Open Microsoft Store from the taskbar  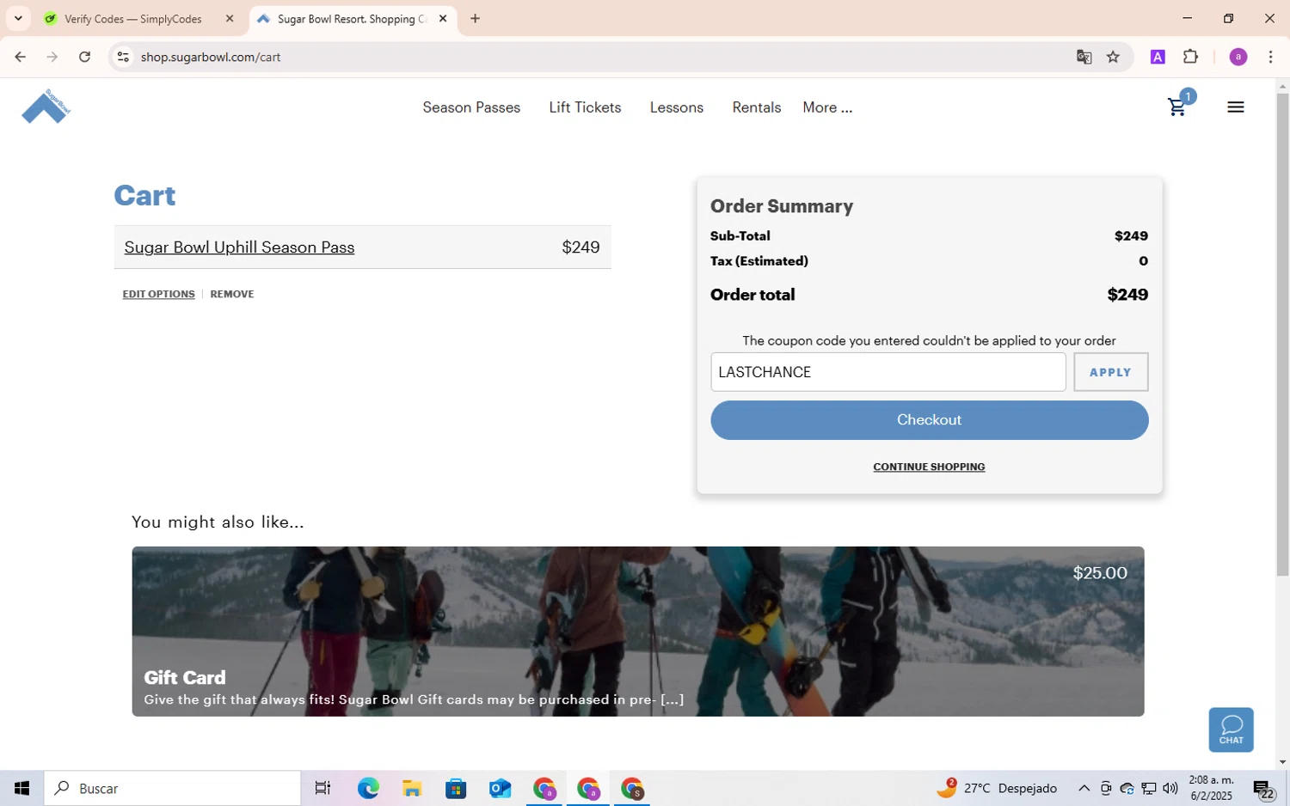coord(456,788)
